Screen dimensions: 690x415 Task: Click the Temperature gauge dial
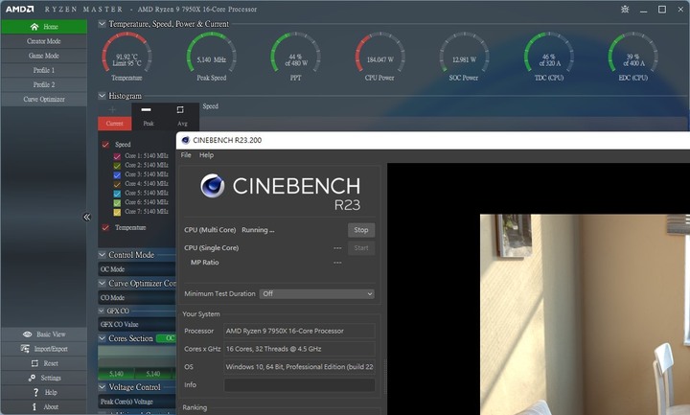point(126,53)
